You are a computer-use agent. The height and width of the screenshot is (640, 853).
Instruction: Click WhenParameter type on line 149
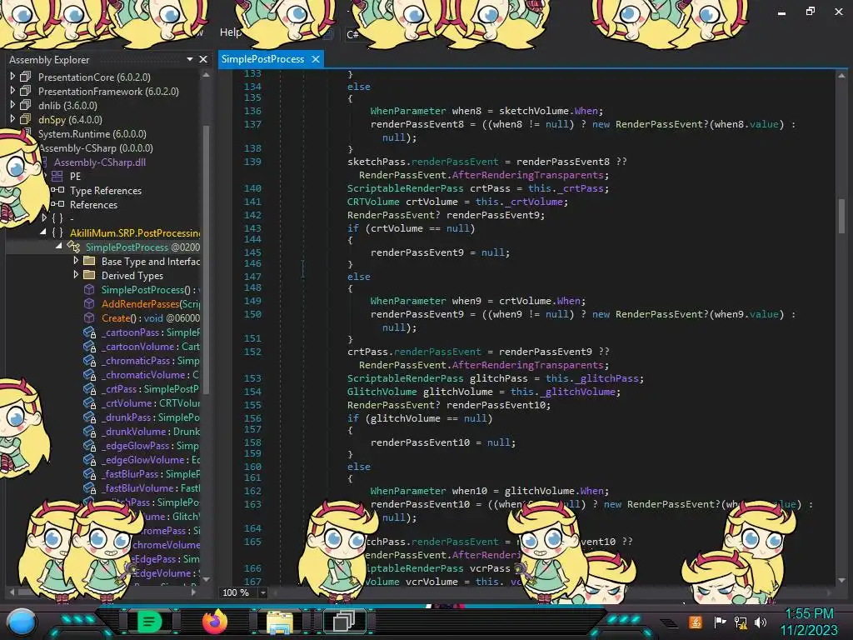tap(408, 300)
